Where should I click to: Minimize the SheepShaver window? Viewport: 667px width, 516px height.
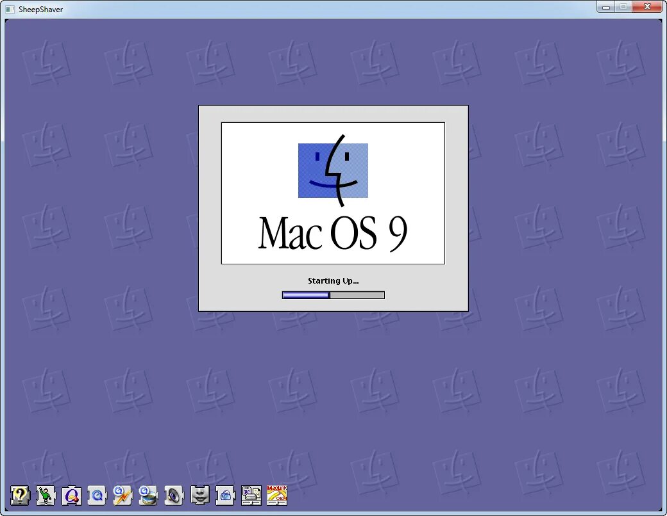605,7
